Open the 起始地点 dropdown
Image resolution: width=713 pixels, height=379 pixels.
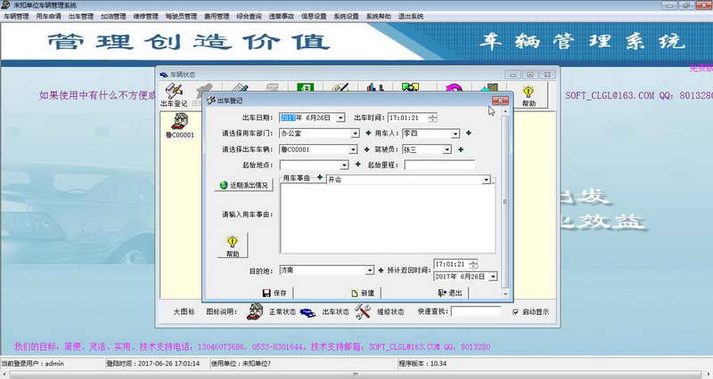point(344,165)
